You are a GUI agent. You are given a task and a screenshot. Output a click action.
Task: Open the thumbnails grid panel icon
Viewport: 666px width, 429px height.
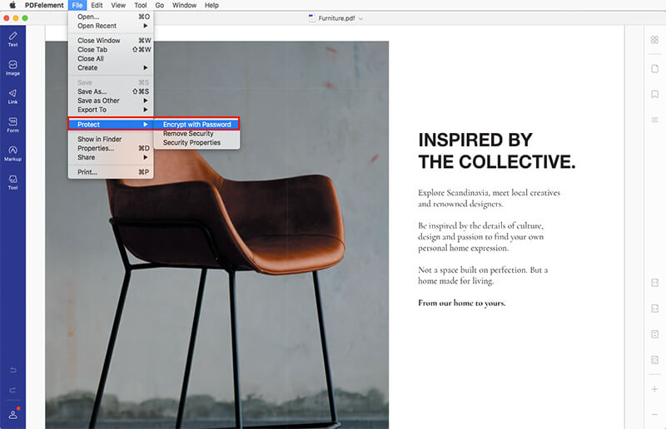point(654,40)
